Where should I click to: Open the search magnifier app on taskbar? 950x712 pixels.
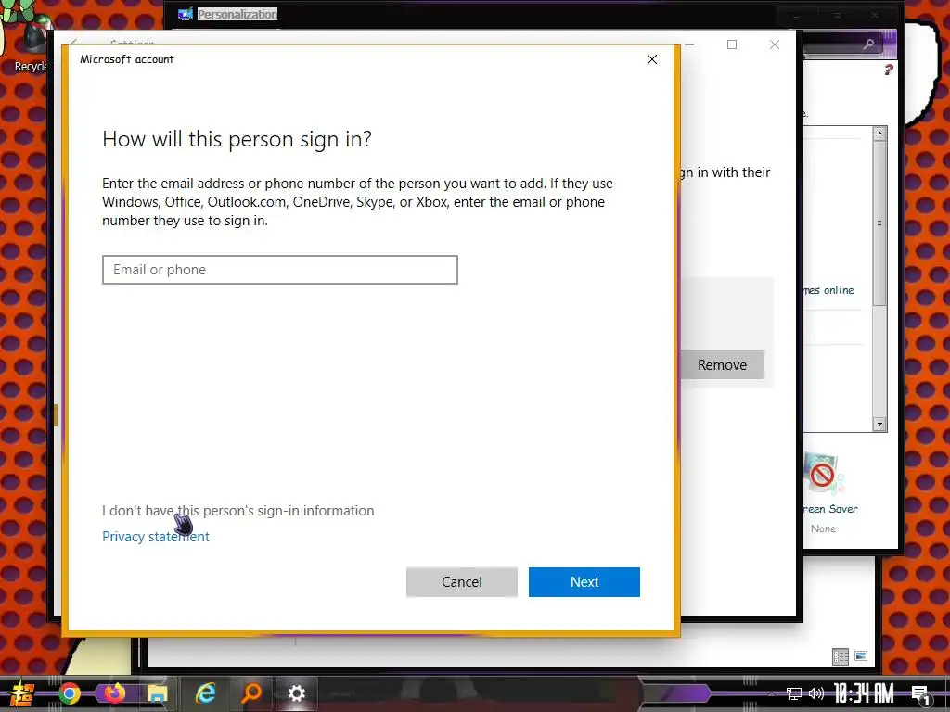click(250, 693)
